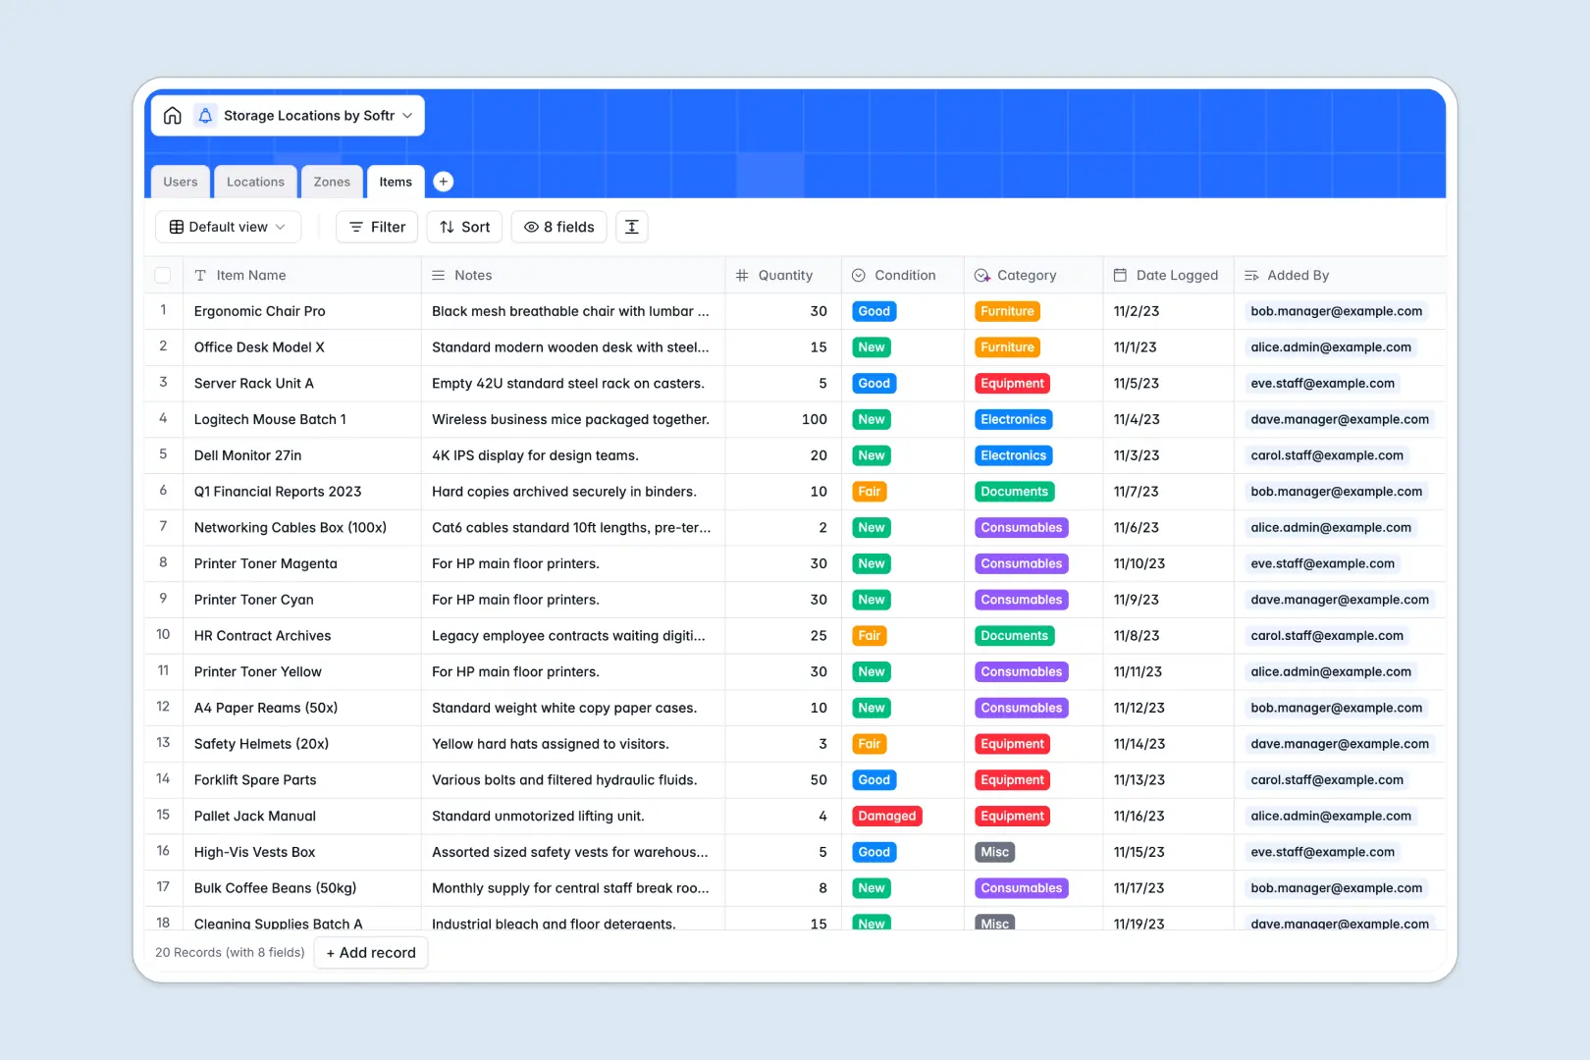Viewport: 1590px width, 1060px height.
Task: Click the Notes column header
Action: point(573,276)
